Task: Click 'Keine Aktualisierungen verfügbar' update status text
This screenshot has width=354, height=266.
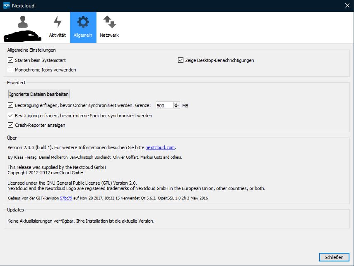Action: (81, 221)
